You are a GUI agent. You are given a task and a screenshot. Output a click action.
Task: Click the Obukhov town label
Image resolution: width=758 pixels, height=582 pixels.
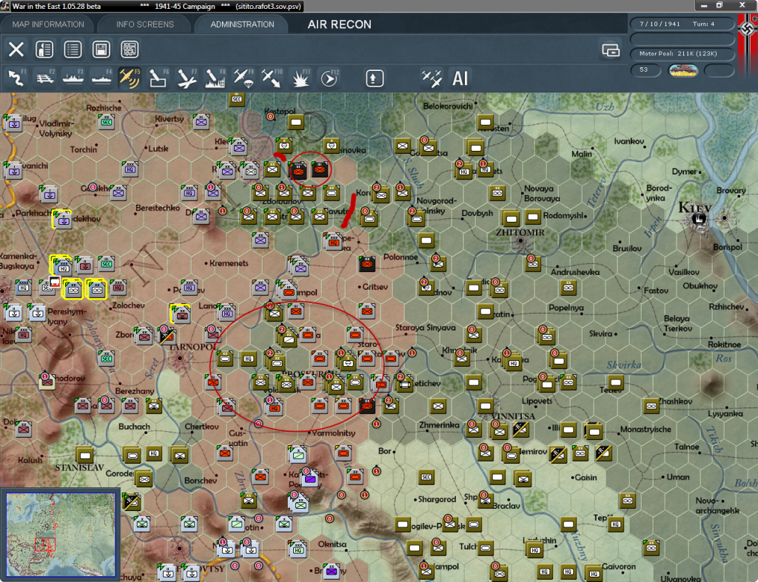coord(700,286)
